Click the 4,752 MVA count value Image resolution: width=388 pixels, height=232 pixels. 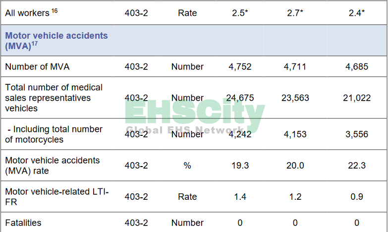tap(240, 66)
